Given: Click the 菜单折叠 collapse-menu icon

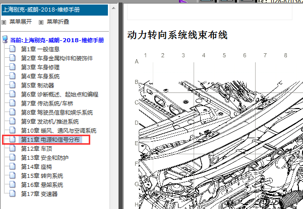Looking at the screenshot, I should 41,22.
